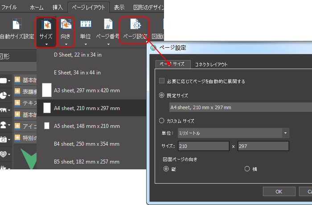Expand the 向き dropdown arrow

(66, 45)
